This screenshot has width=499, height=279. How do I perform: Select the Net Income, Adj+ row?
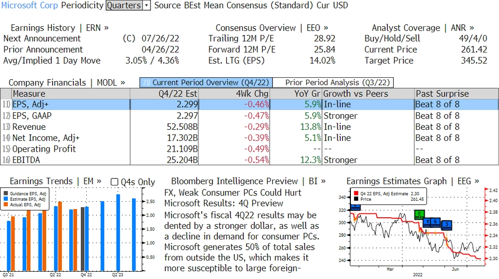[249, 138]
